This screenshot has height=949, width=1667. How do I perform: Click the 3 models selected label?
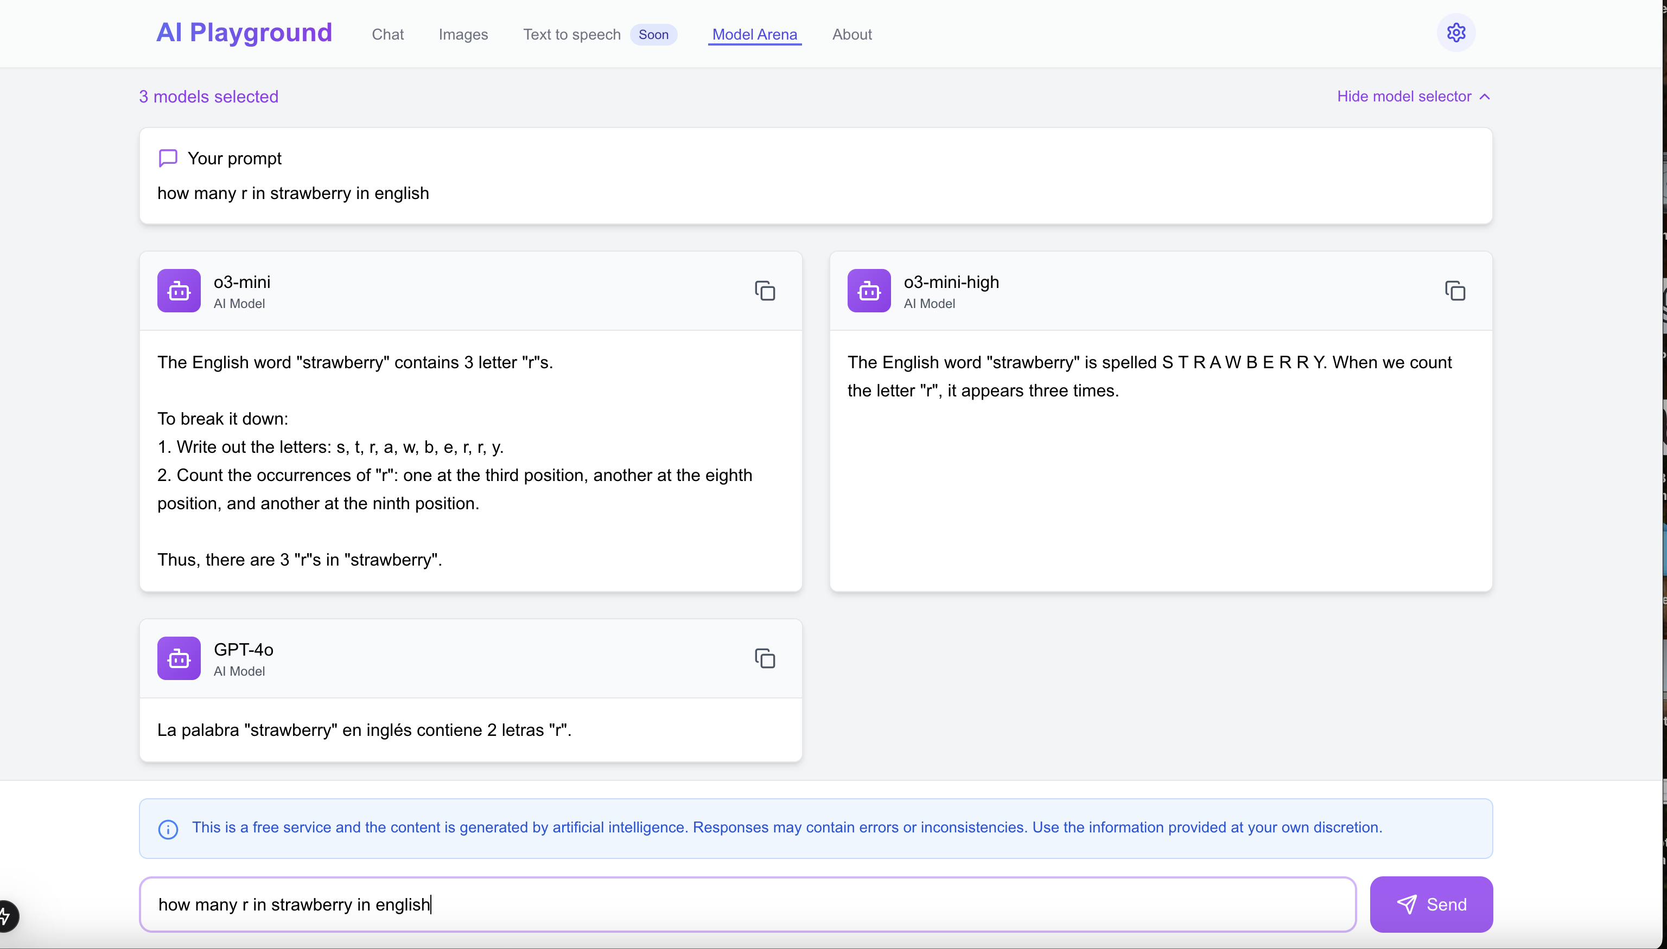tap(209, 97)
